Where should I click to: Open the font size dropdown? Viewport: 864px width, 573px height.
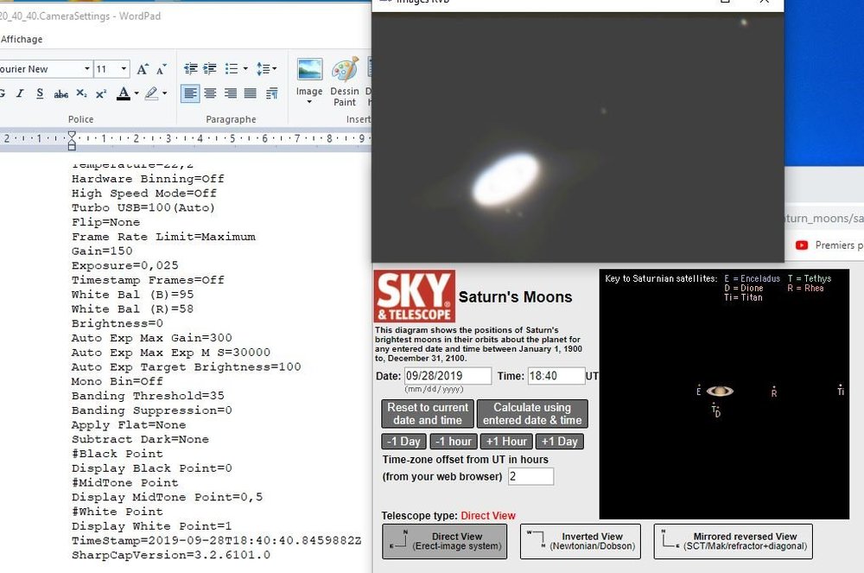(x=123, y=68)
